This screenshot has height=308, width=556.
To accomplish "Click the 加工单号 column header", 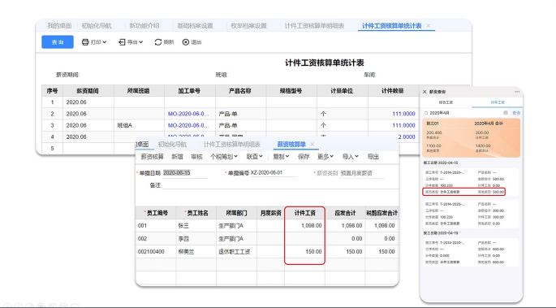I will tap(190, 91).
